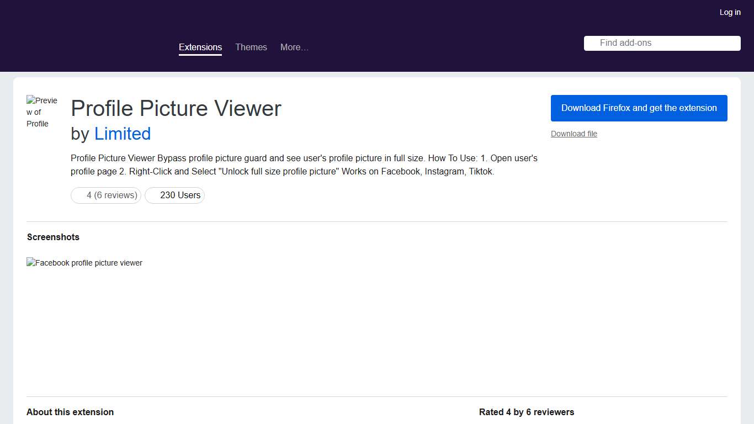Click inside the Find add-ons search field
The height and width of the screenshot is (424, 754).
point(662,43)
